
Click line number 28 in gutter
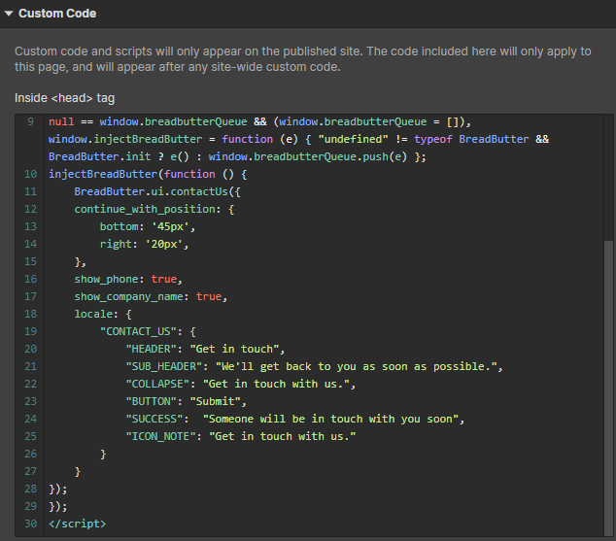click(x=31, y=489)
